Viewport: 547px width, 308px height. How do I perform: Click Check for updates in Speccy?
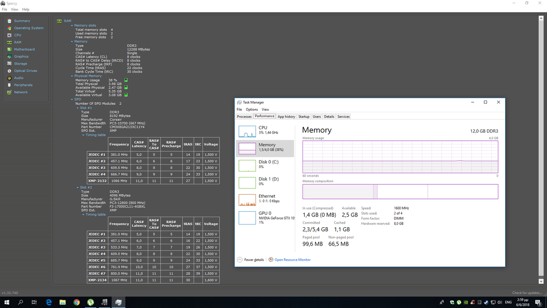click(x=528, y=293)
